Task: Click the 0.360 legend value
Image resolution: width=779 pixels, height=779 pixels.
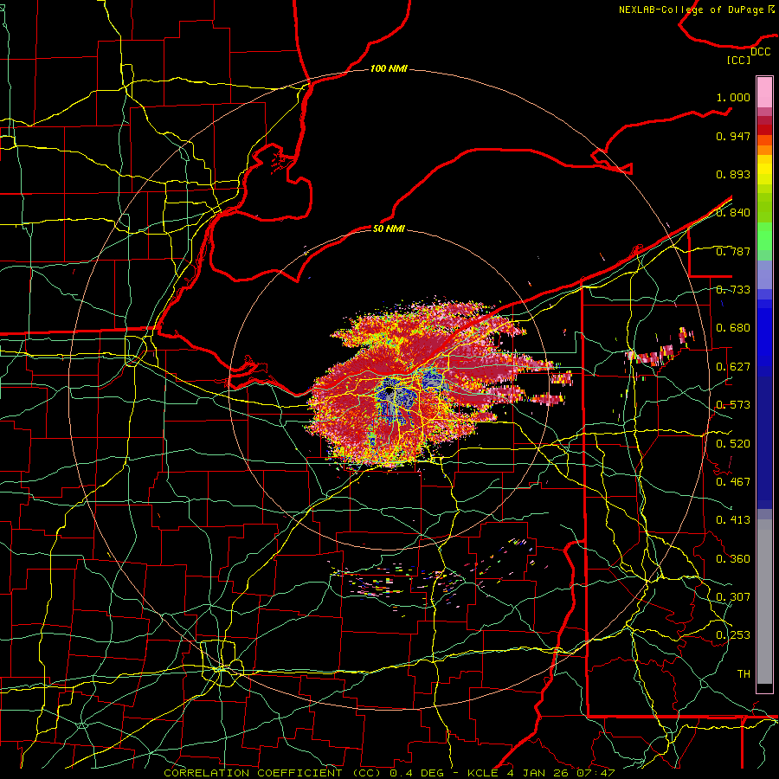Action: [733, 559]
